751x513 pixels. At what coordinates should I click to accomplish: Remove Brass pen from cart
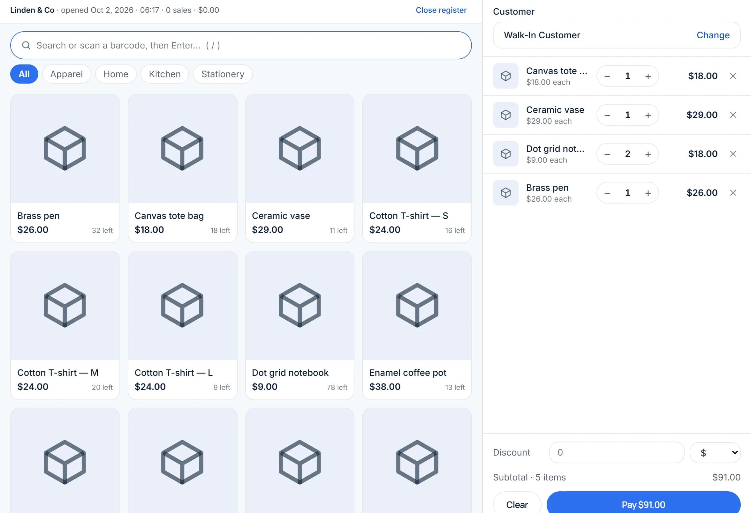(733, 193)
